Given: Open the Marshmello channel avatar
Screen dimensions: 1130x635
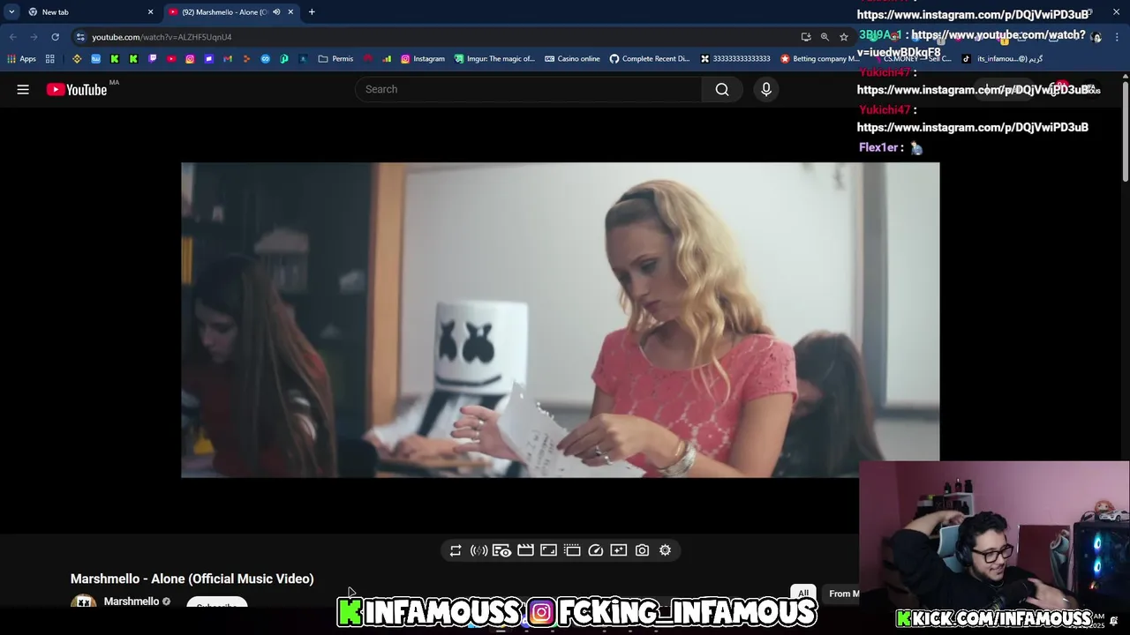Looking at the screenshot, I should point(84,602).
